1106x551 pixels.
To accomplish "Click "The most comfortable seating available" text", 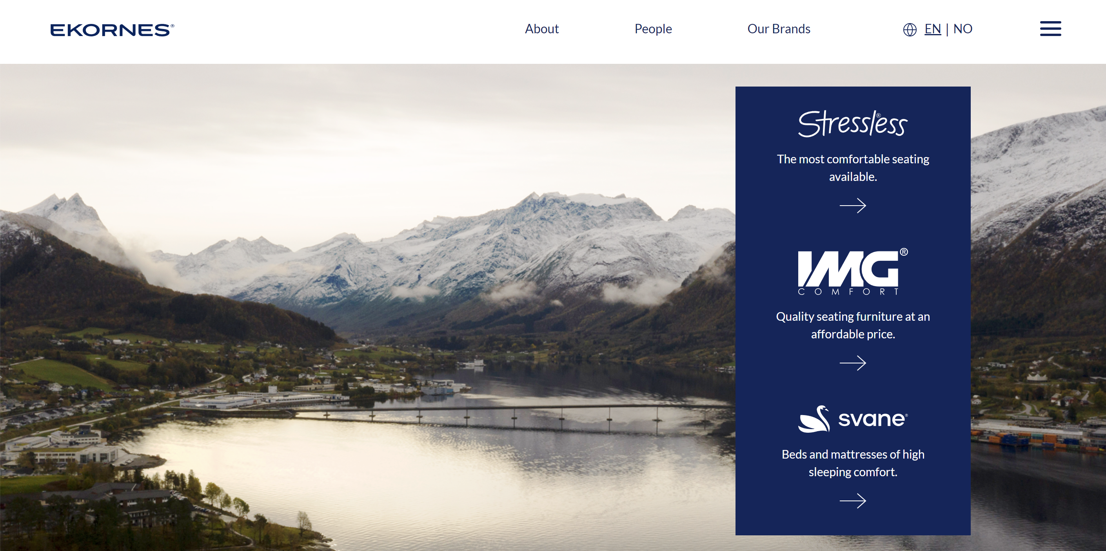I will coord(853,168).
